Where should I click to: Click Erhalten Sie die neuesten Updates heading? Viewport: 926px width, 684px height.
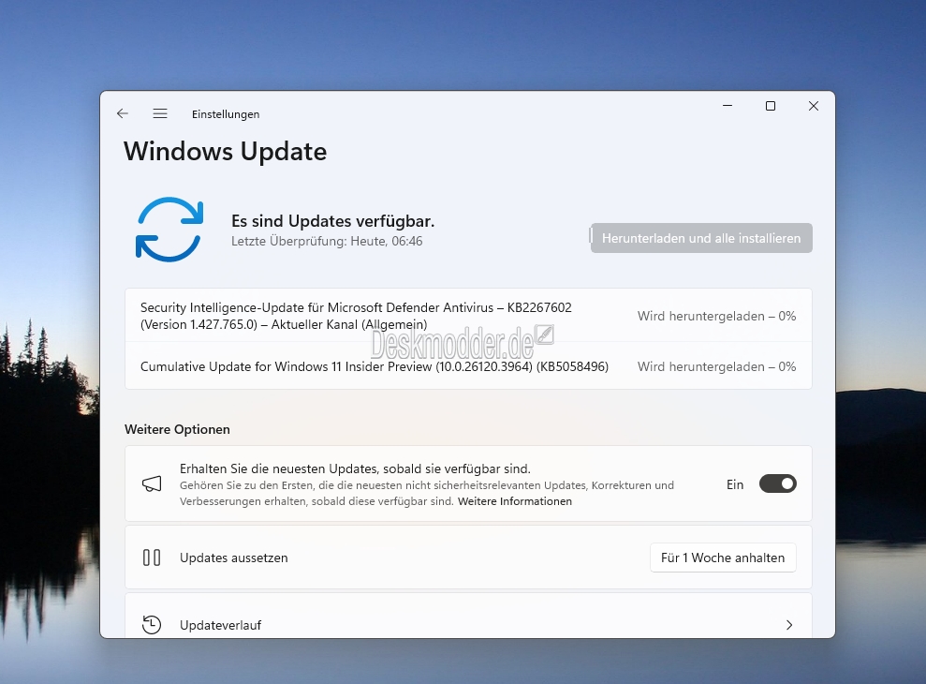click(355, 468)
